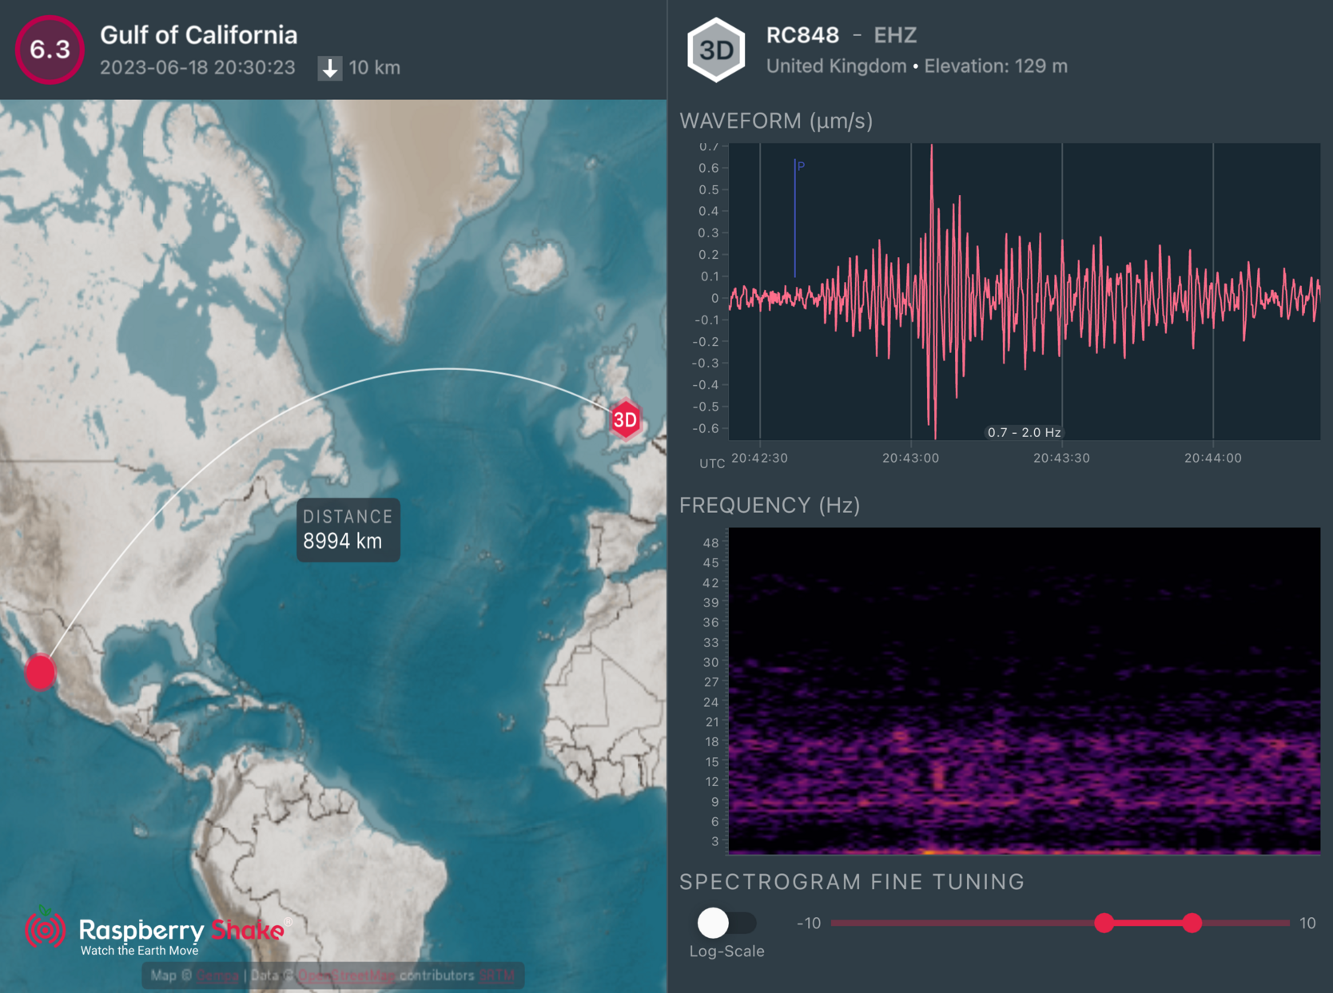Click the EHZ channel label
This screenshot has width=1333, height=993.
895,35
